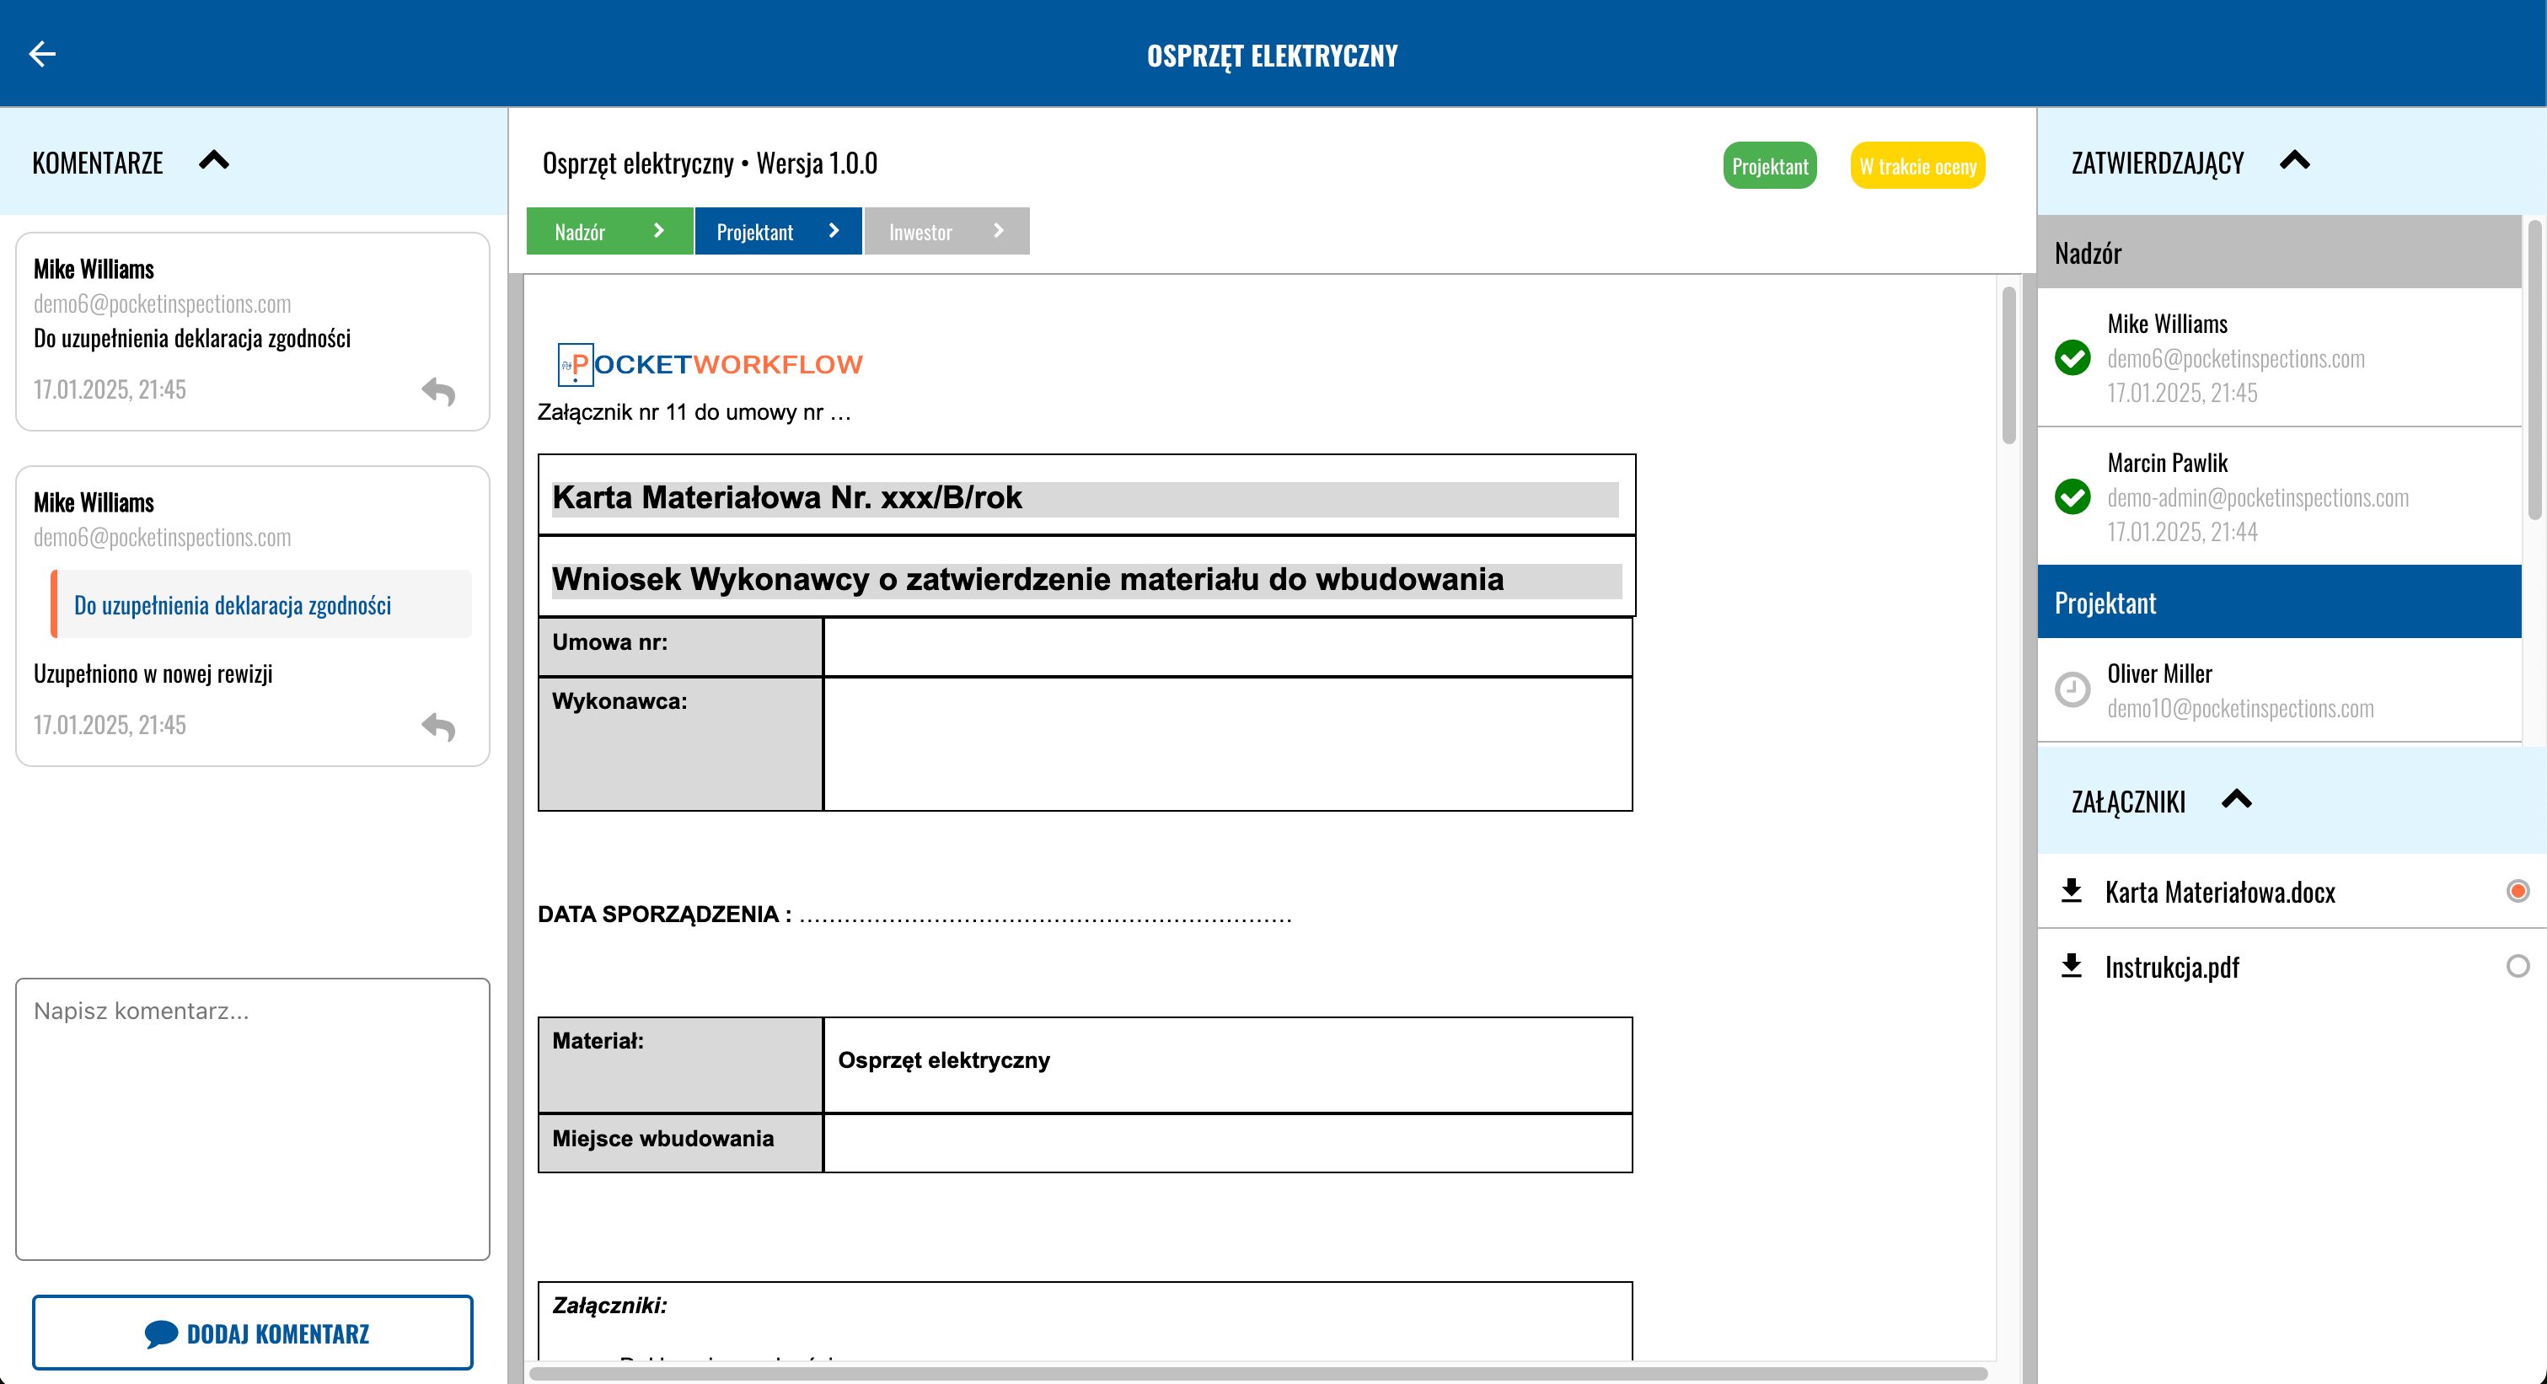
Task: Click demo10@pocketinspections.com email
Action: [x=2239, y=708]
